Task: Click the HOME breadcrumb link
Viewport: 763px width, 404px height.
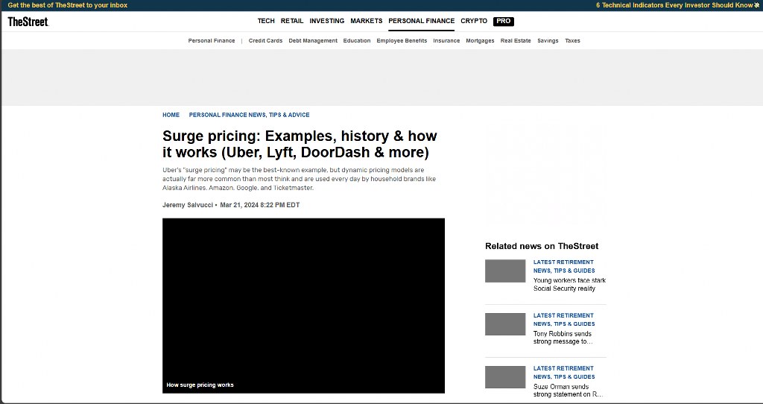Action: [171, 115]
